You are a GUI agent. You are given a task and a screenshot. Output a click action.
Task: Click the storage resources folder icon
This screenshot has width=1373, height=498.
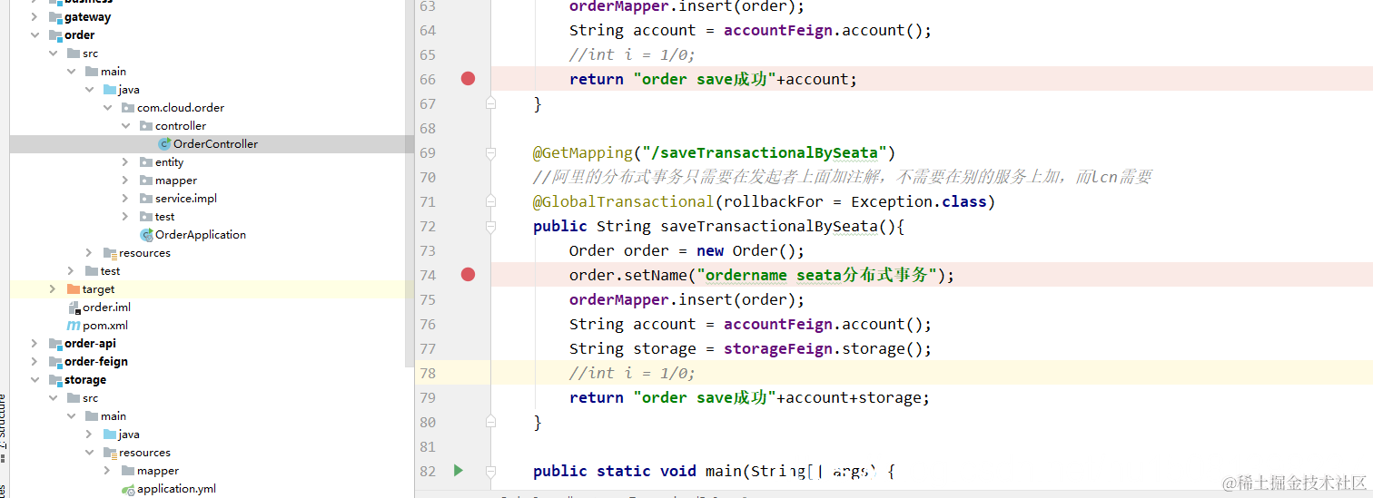coord(110,452)
